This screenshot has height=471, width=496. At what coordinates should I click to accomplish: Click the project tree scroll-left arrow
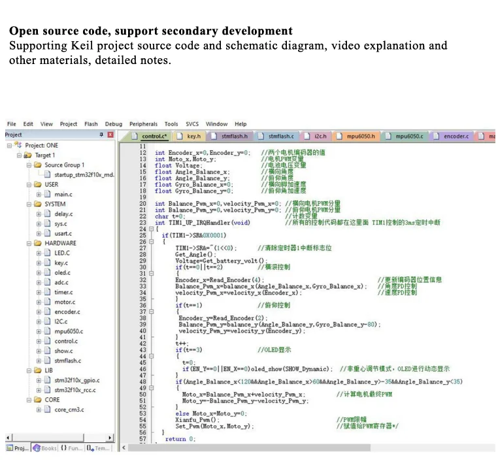[8, 438]
